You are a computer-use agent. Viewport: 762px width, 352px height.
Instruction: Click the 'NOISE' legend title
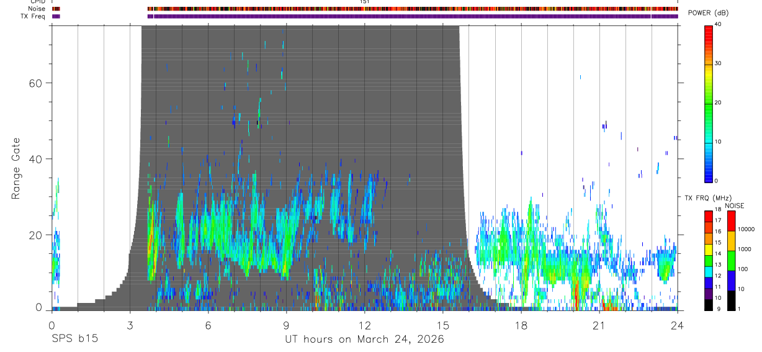pos(734,205)
